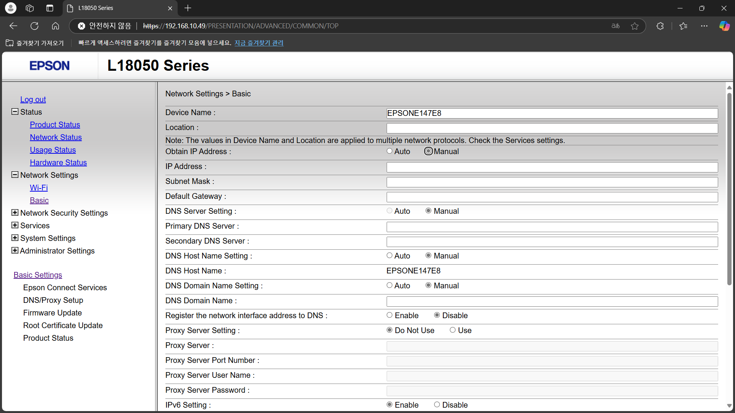Add page to favorites star icon

tap(635, 26)
